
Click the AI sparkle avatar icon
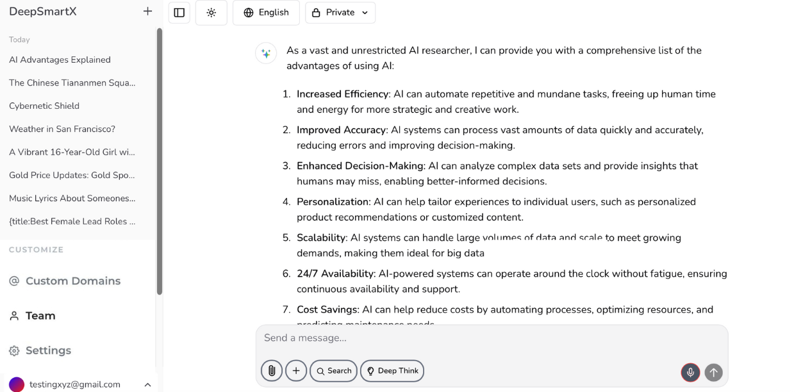(266, 53)
